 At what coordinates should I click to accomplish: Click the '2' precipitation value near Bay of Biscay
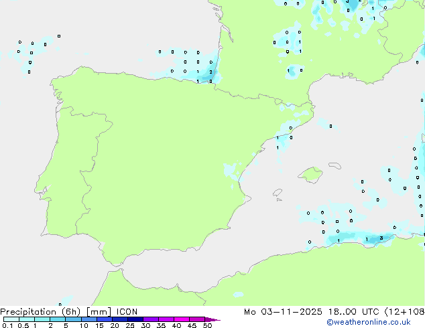210,72
